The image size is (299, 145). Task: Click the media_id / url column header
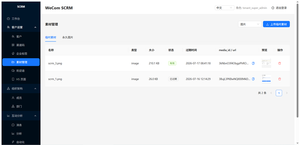coord(228,50)
